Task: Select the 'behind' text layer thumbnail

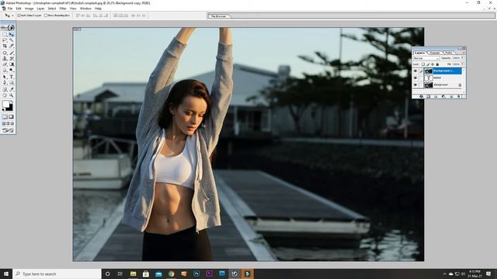Action: click(429, 77)
